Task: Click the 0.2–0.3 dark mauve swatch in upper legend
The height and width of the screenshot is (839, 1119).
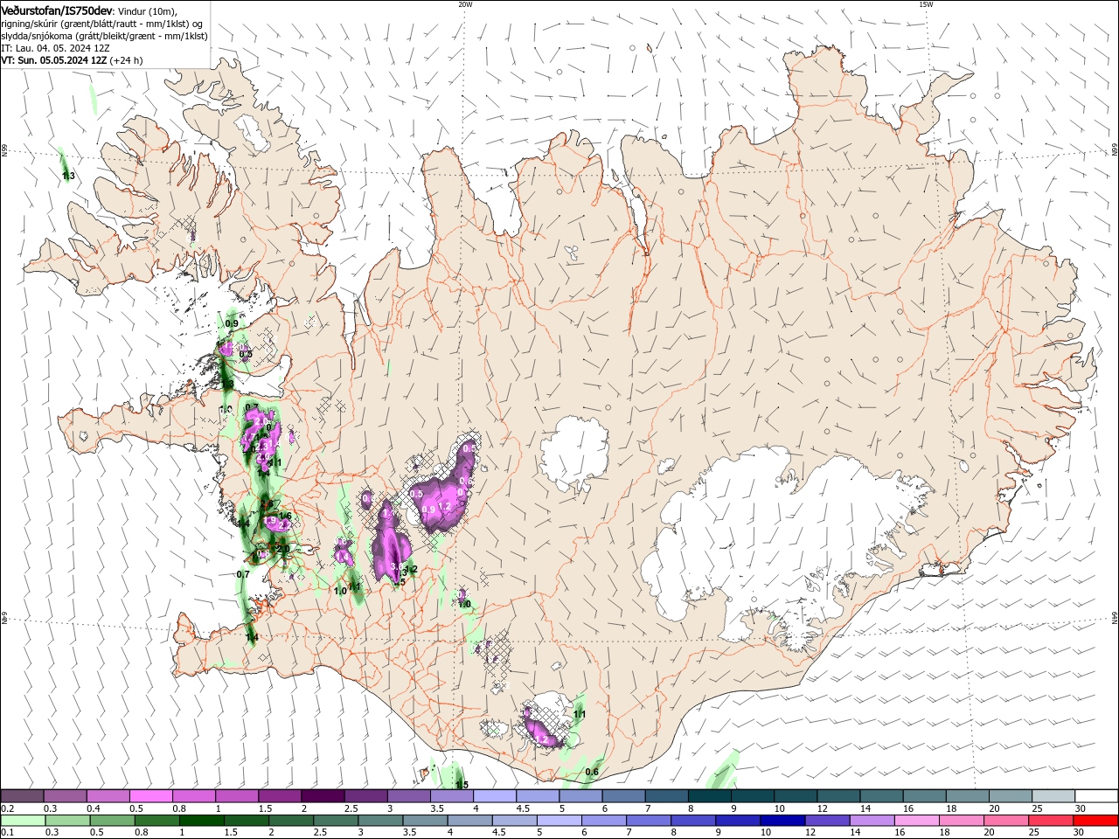Action: click(x=23, y=796)
